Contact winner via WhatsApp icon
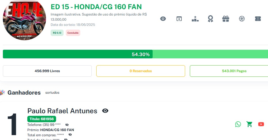This screenshot has height=140, width=268. click(238, 124)
